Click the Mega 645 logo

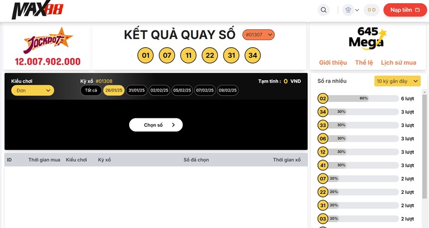tap(367, 38)
